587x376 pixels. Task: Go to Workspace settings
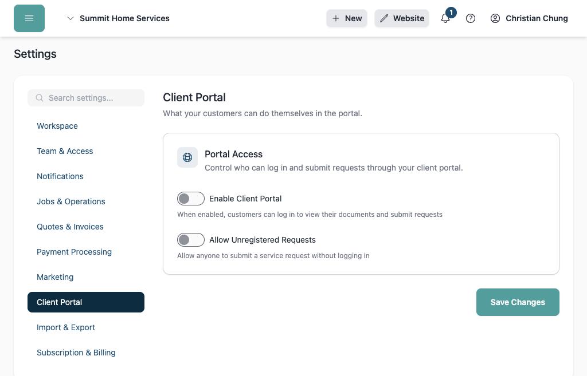pos(57,126)
